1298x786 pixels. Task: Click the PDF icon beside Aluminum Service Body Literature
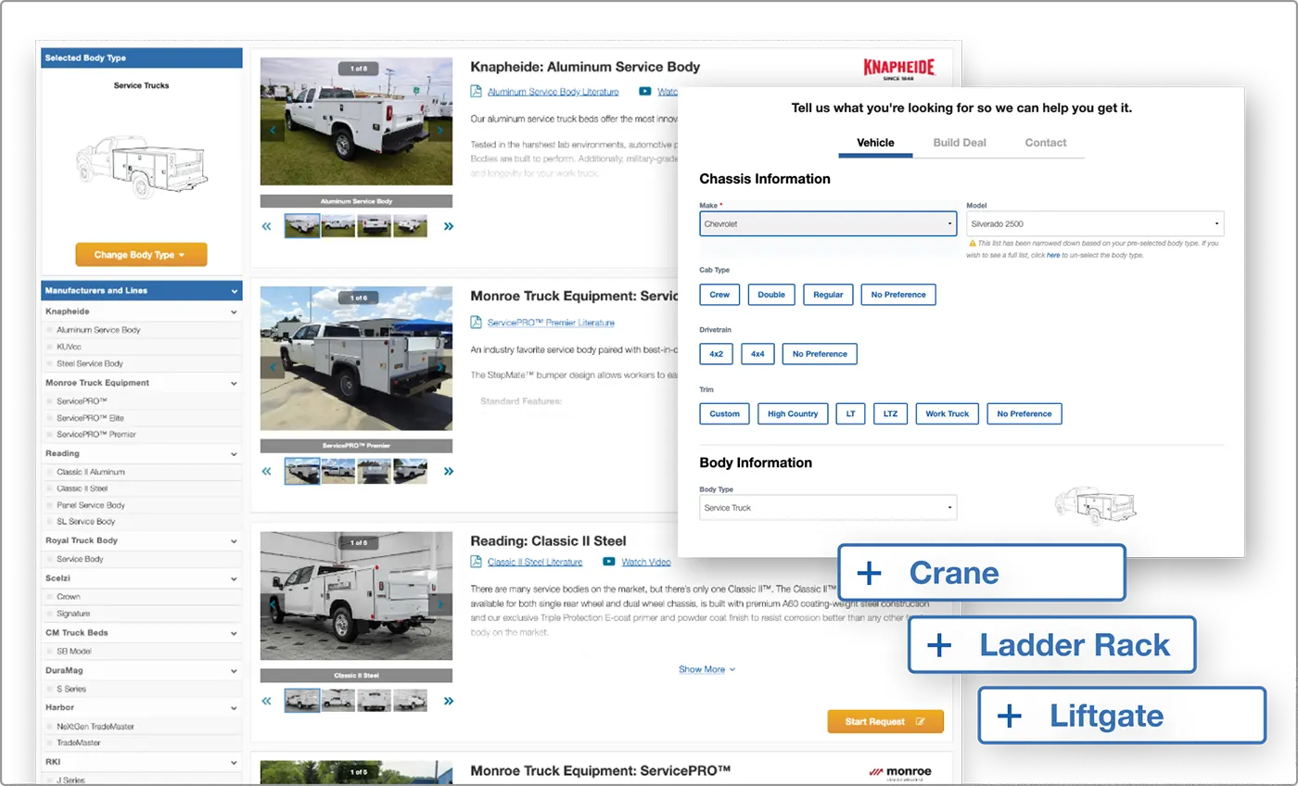click(x=476, y=92)
